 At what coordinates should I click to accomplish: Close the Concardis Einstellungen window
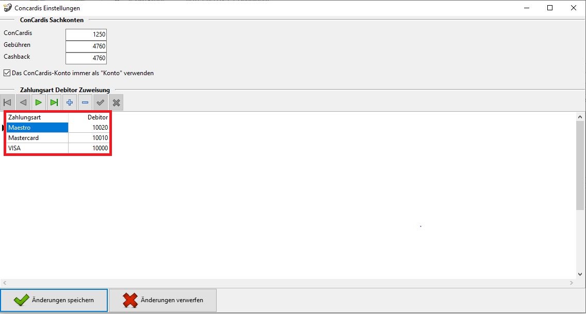pyautogui.click(x=573, y=8)
